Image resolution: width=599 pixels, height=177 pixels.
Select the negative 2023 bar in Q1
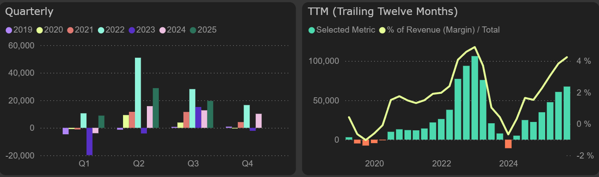90,141
